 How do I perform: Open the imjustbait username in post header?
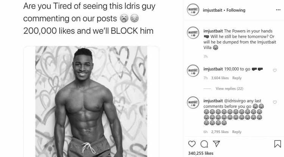click(x=212, y=10)
